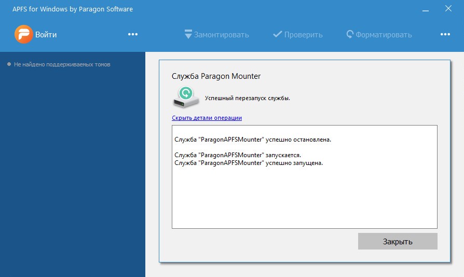Click the Форматировать circular arrow icon
The image size is (464, 277).
coord(350,35)
